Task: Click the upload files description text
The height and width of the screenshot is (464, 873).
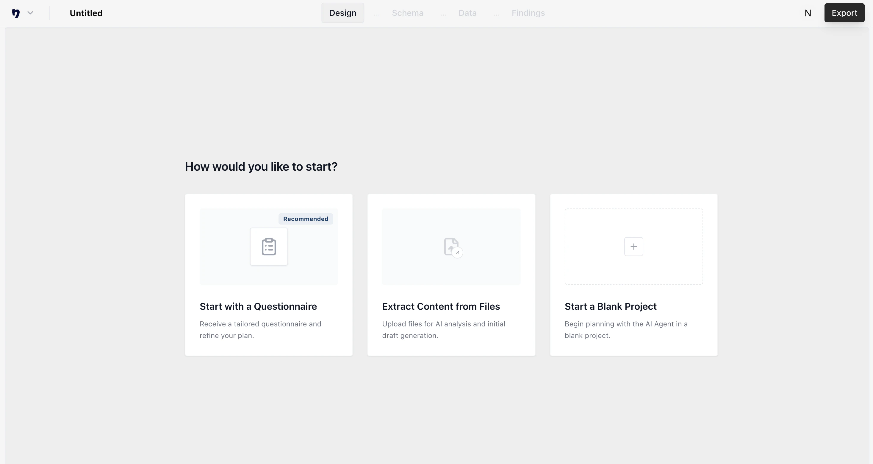Action: [443, 329]
